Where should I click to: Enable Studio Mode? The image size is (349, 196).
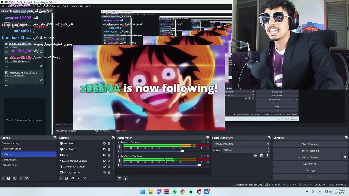(310, 164)
